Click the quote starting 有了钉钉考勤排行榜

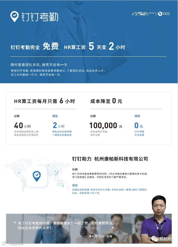pyautogui.click(x=65, y=223)
